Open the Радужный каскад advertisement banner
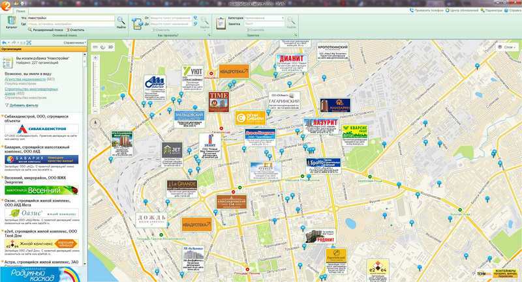The width and height of the screenshot is (522, 282). 43,274
